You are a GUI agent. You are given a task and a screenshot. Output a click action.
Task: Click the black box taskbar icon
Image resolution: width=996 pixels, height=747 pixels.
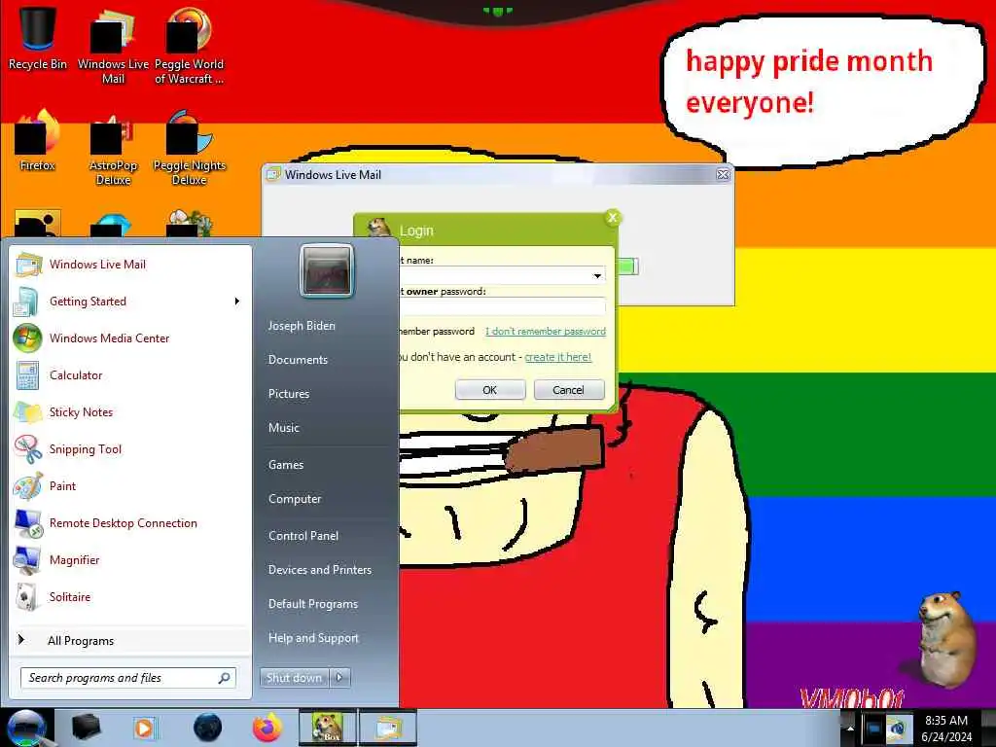pos(86,728)
